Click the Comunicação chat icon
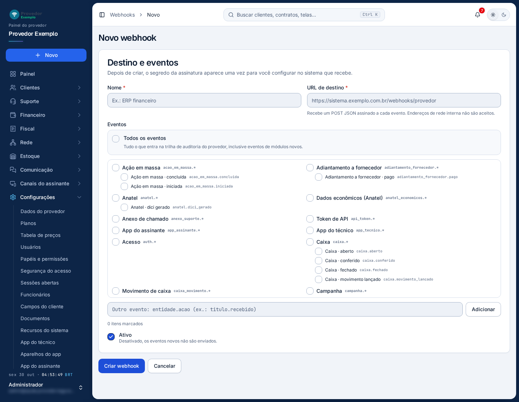Image resolution: width=519 pixels, height=402 pixels. coord(13,170)
